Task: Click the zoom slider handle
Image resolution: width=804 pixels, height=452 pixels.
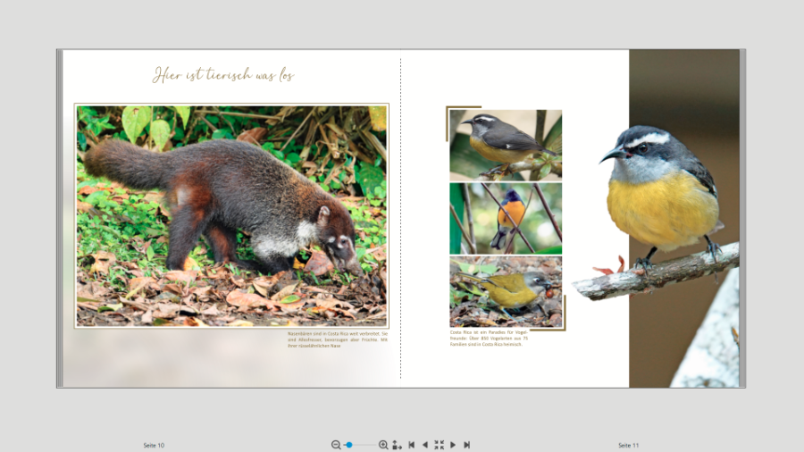Action: (x=349, y=445)
